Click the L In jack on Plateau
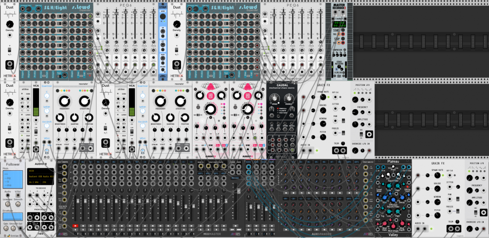This screenshot has height=238, width=489. tap(378, 168)
